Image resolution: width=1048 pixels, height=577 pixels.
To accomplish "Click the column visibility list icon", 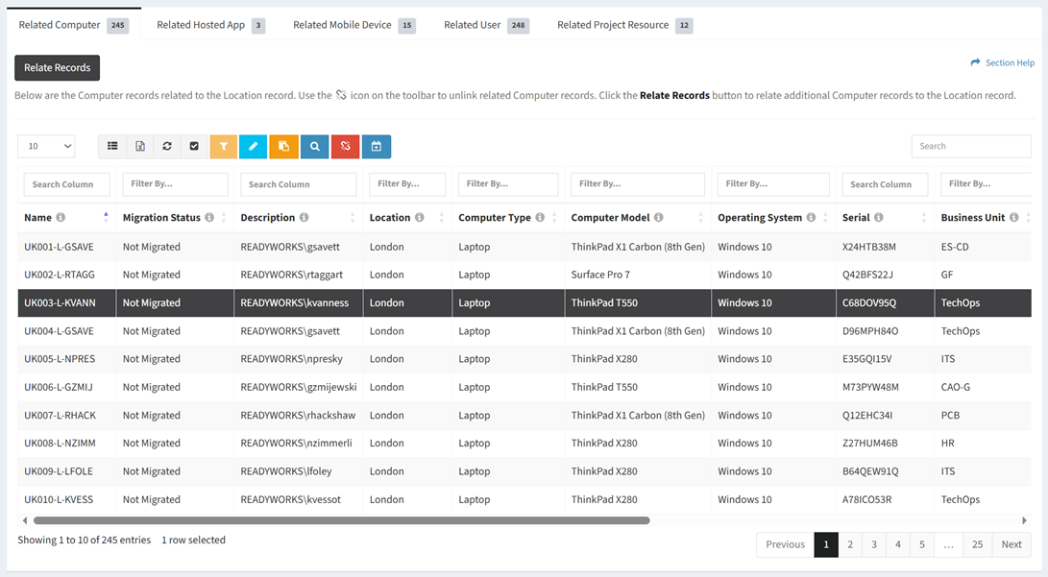I will (x=112, y=146).
